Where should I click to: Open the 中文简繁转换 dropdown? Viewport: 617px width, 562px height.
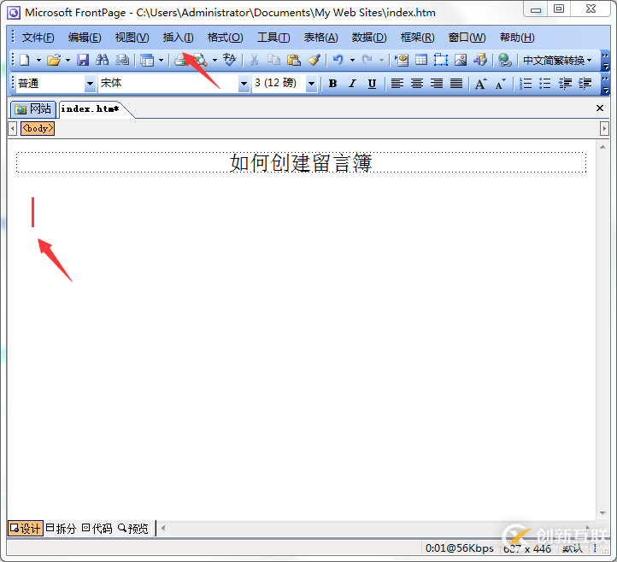[x=557, y=60]
